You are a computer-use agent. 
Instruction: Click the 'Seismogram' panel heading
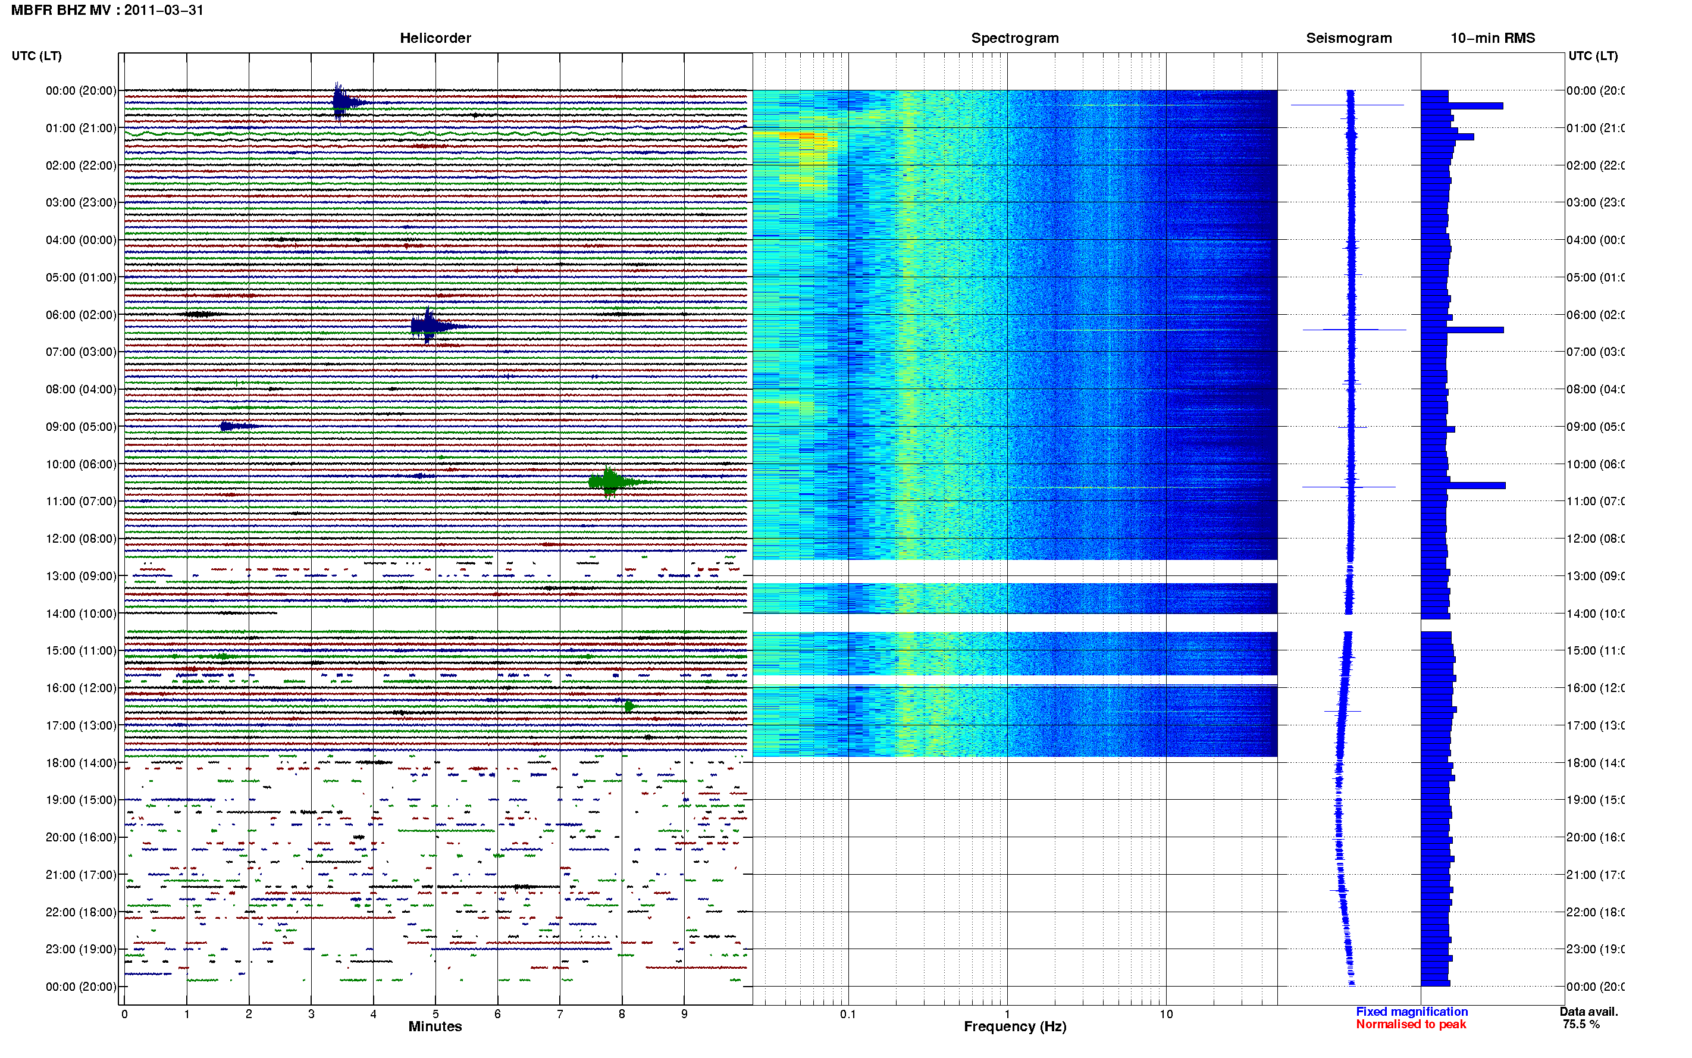(1349, 38)
